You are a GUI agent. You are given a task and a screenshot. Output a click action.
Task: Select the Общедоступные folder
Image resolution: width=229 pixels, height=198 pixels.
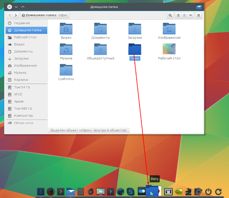[x=101, y=52]
